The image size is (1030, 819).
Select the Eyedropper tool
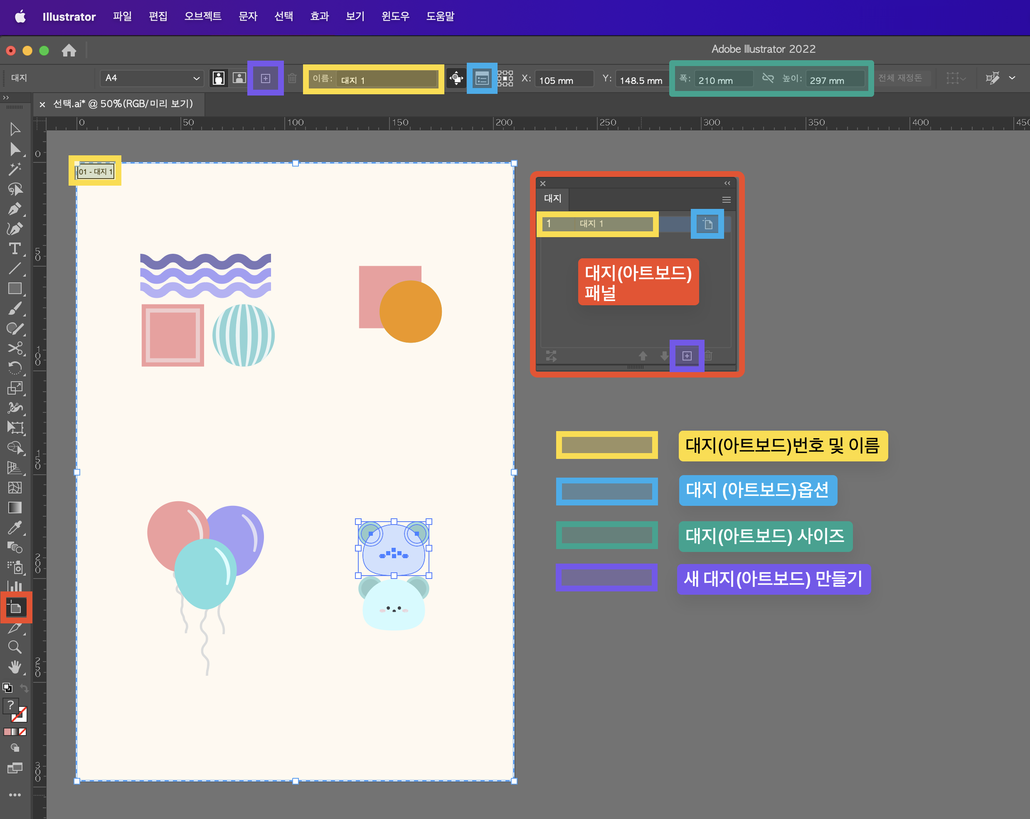pyautogui.click(x=14, y=527)
